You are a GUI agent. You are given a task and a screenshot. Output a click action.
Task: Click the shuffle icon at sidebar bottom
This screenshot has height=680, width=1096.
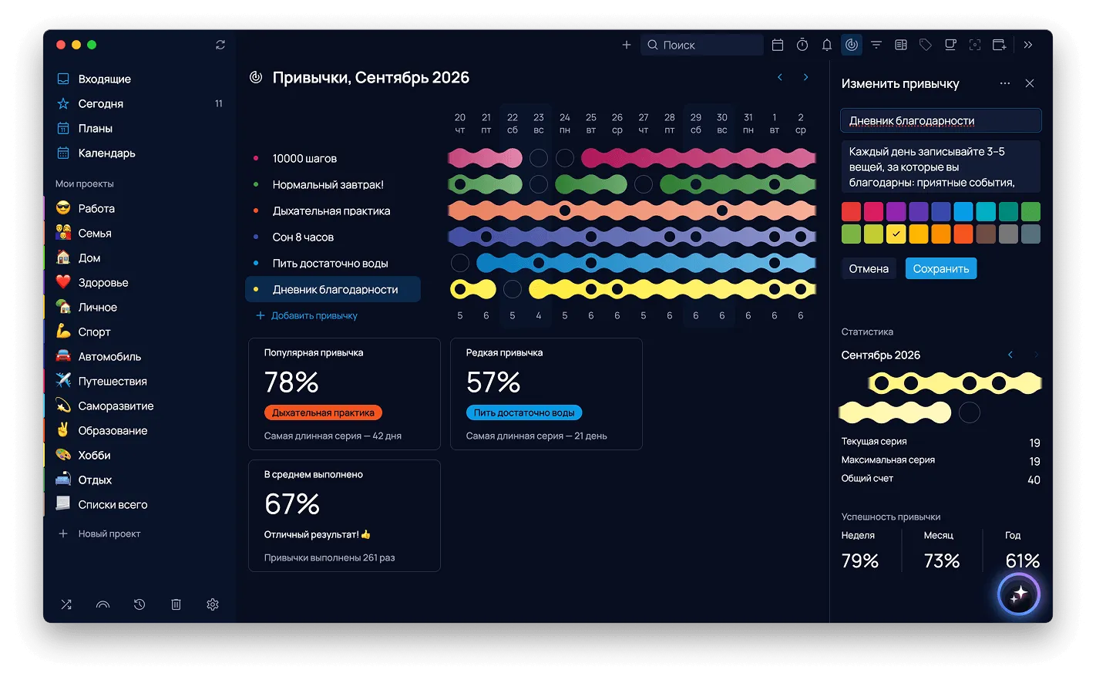[66, 604]
